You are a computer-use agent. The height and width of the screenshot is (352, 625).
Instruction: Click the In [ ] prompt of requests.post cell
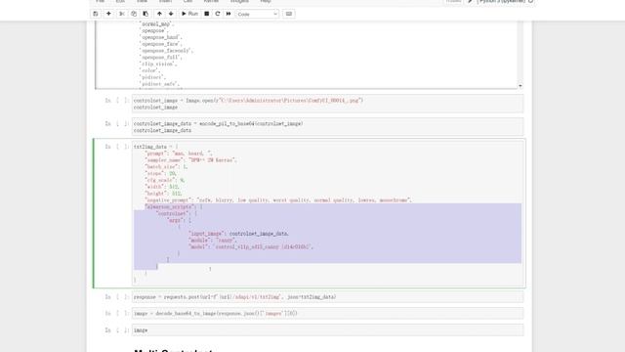point(117,297)
